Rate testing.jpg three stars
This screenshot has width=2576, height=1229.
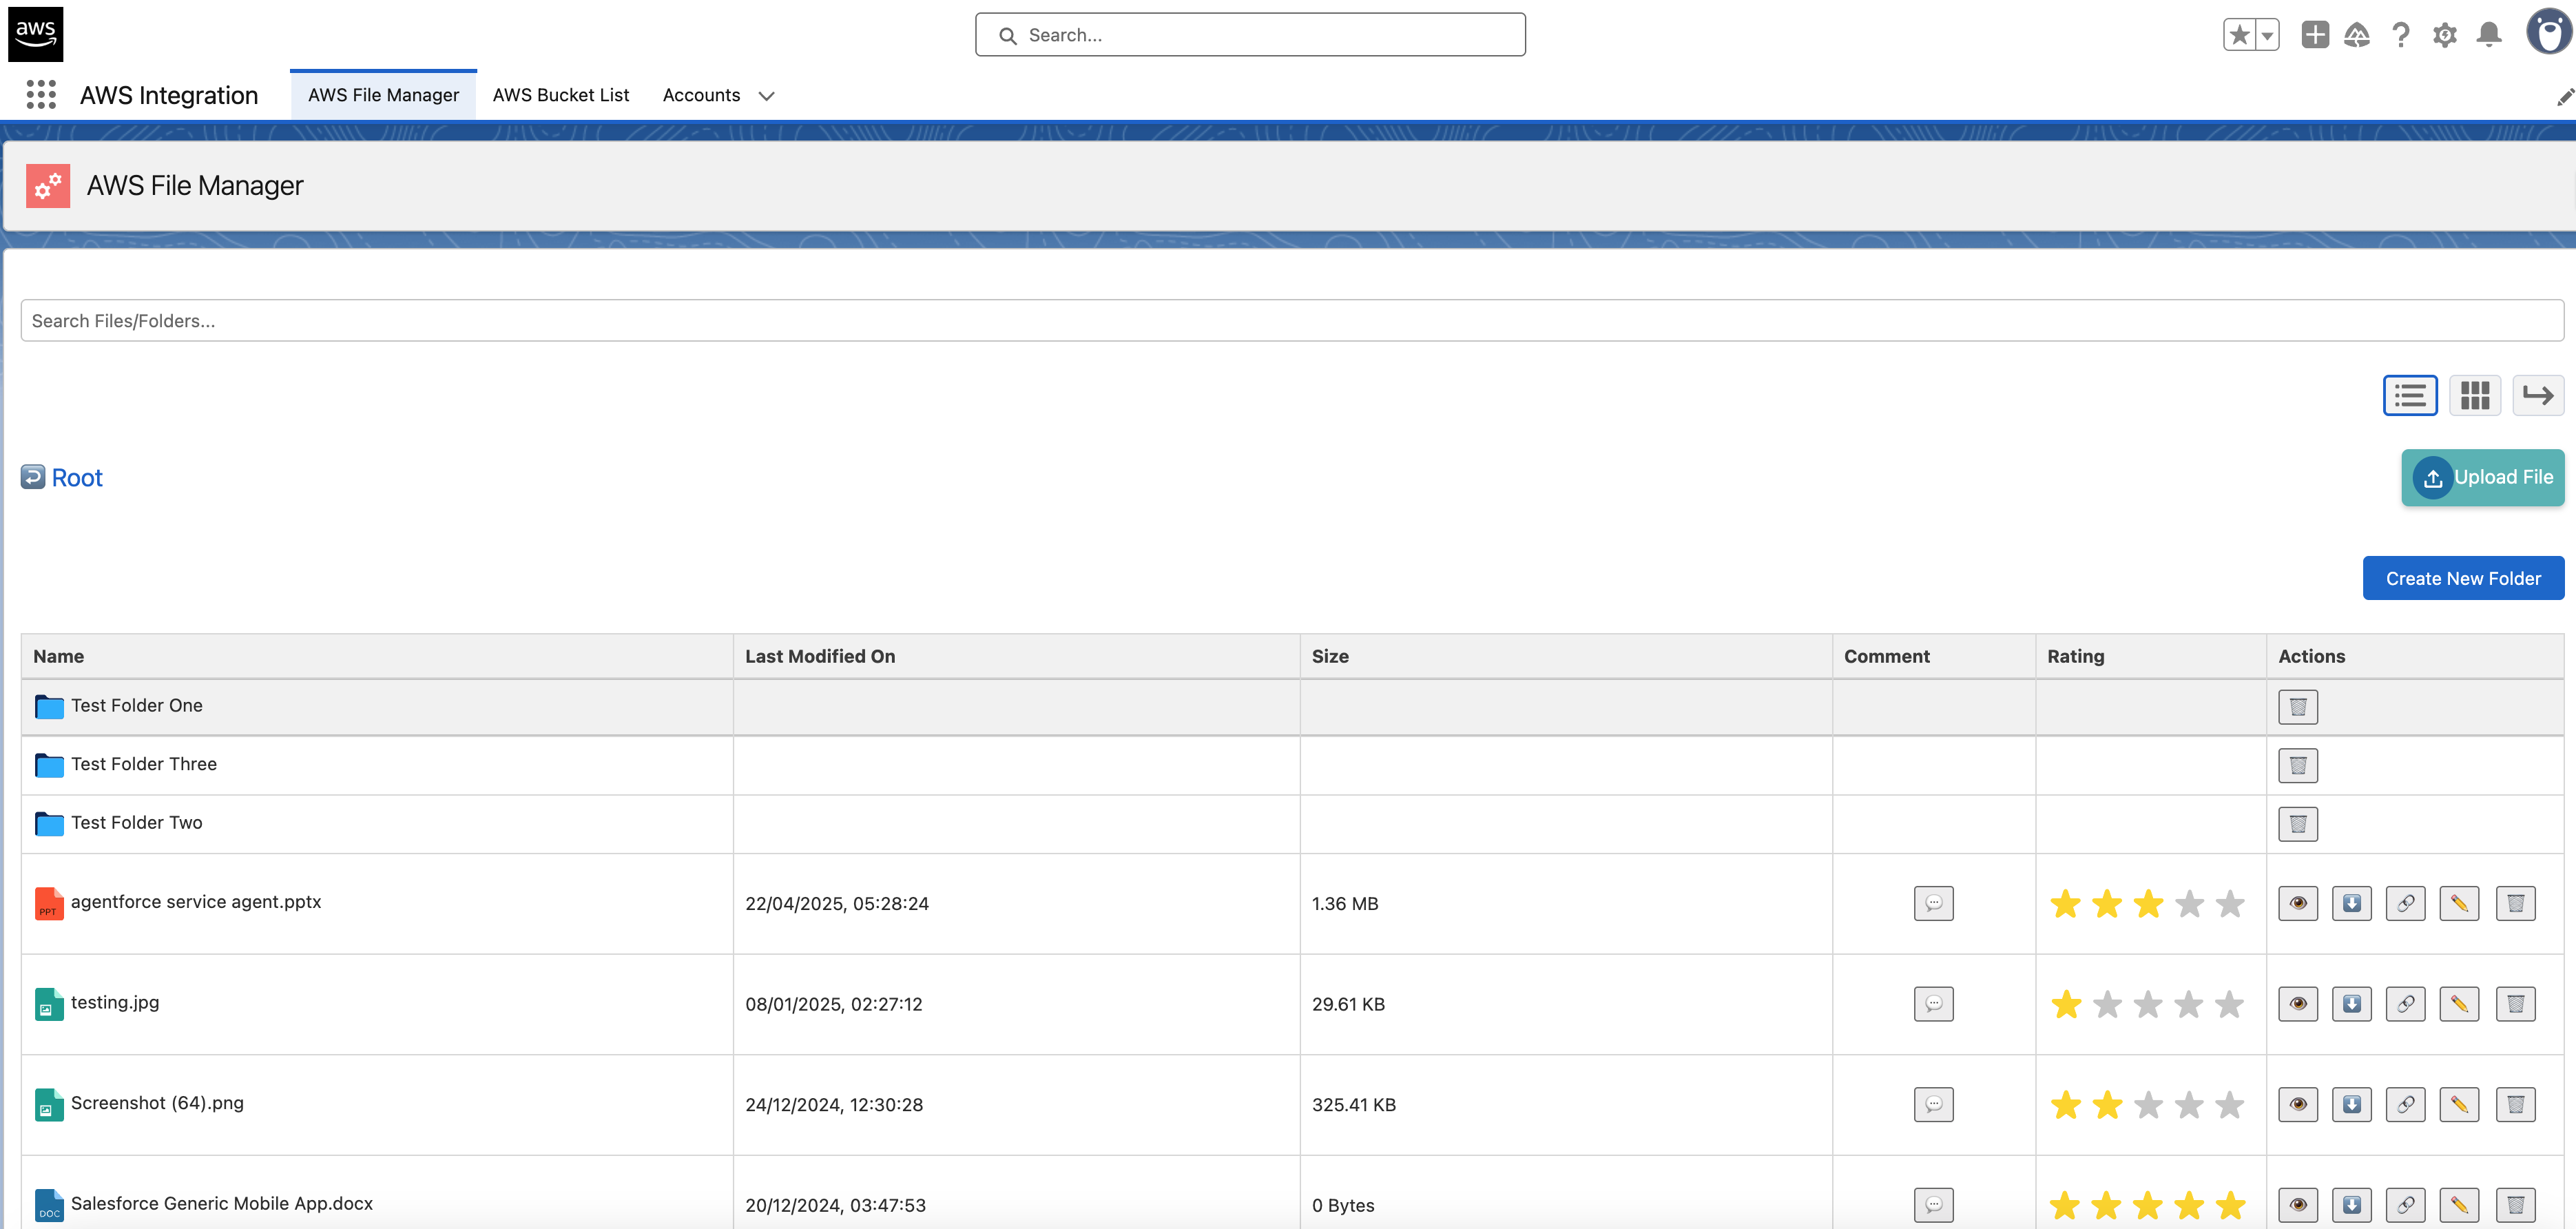point(2148,1004)
